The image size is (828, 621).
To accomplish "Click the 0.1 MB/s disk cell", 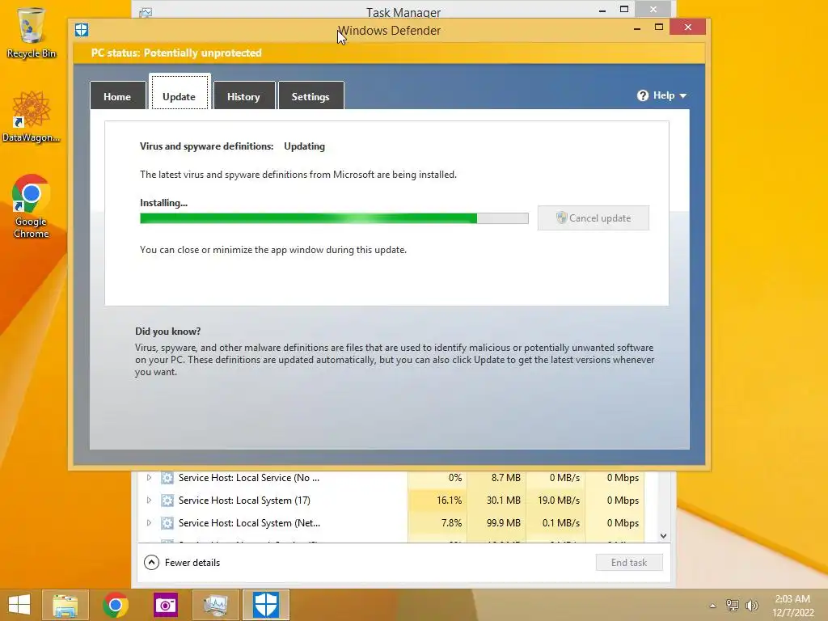I will pyautogui.click(x=556, y=523).
